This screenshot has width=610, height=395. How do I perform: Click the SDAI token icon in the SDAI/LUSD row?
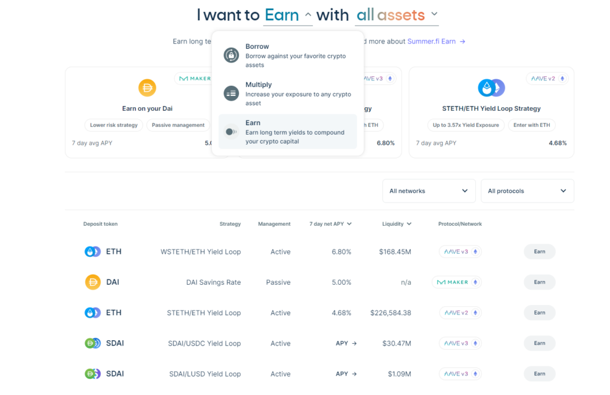pyautogui.click(x=92, y=374)
